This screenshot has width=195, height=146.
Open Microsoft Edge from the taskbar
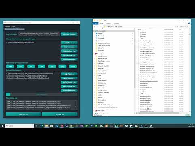[41, 126]
